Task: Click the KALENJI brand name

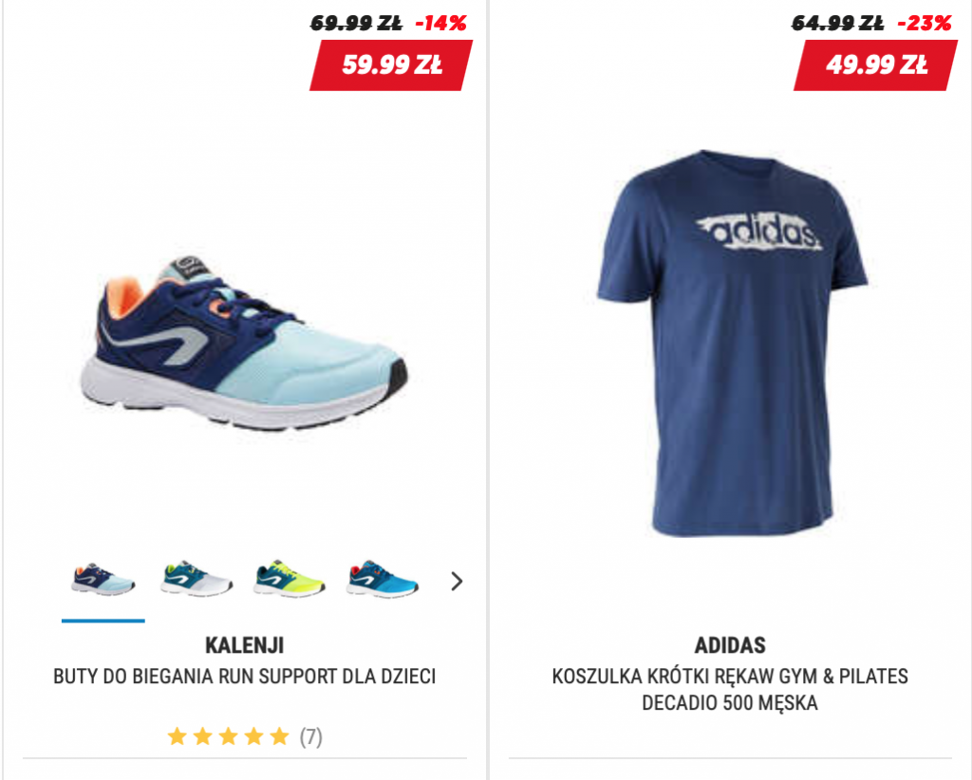Action: [x=244, y=645]
